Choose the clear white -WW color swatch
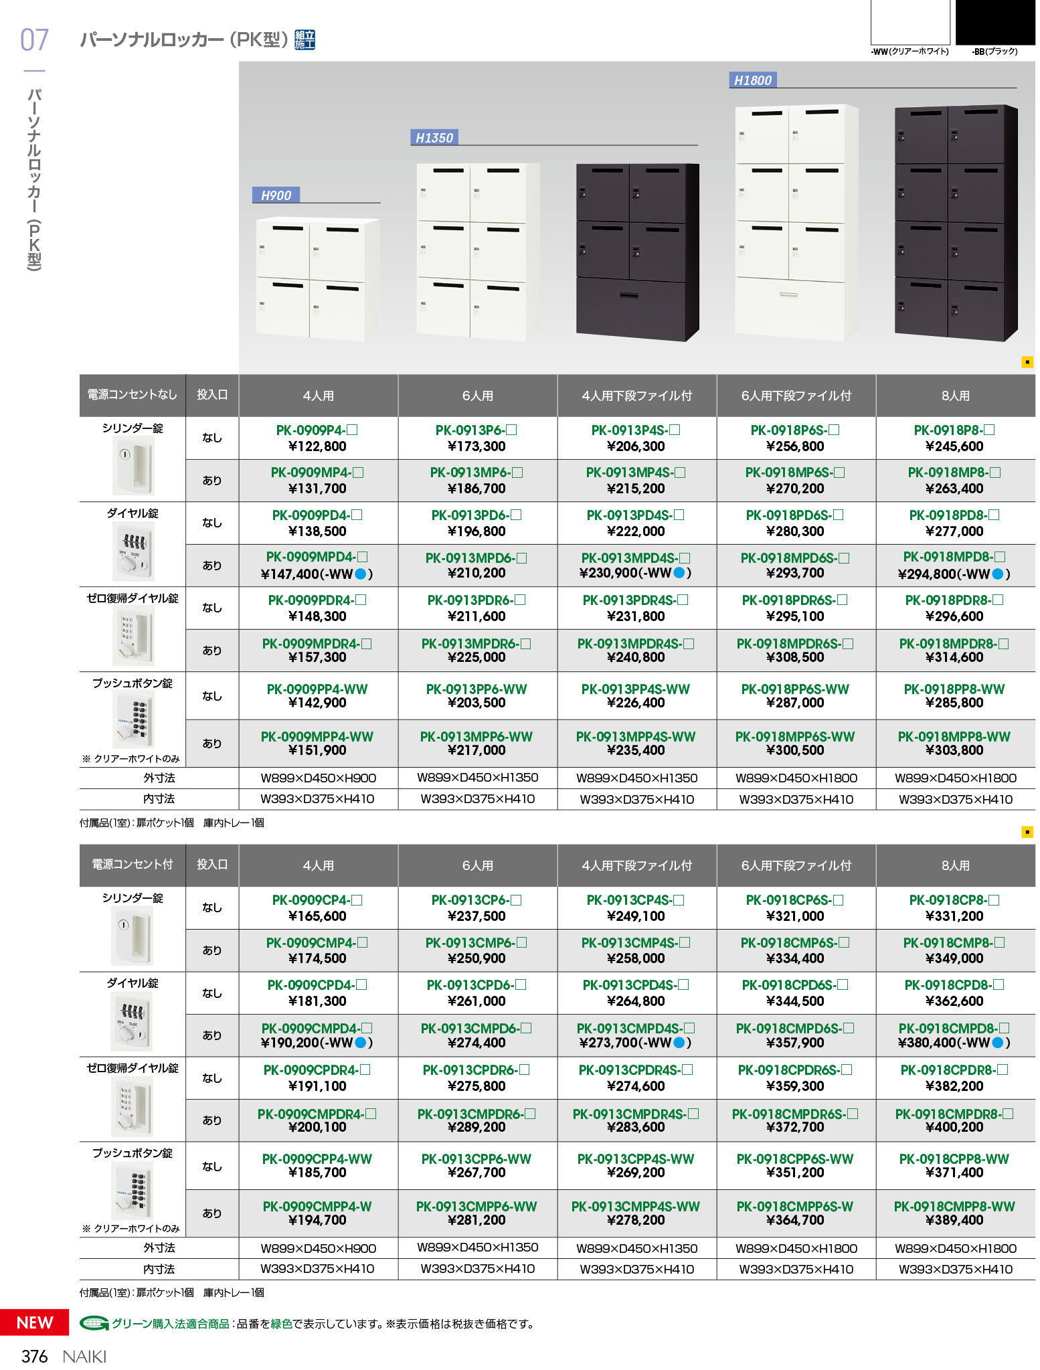Screen dimensions: 1040x1370 pos(910,23)
